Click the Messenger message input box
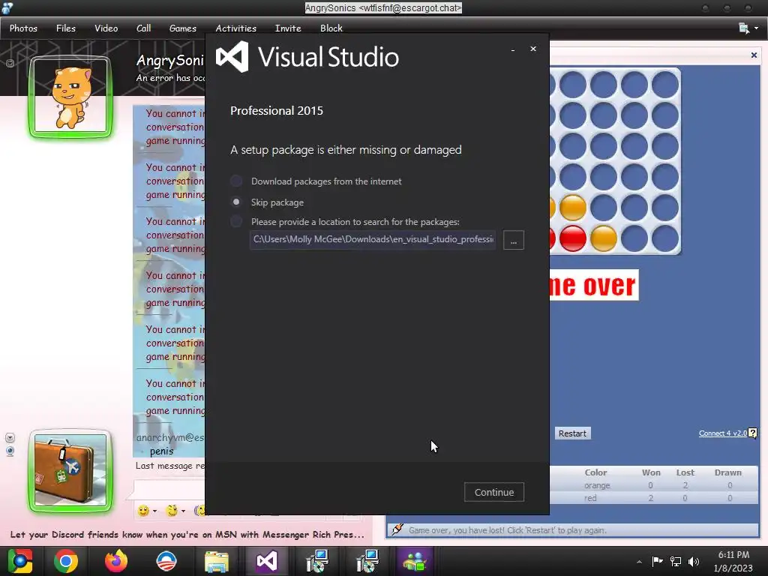Image resolution: width=768 pixels, height=576 pixels. point(169,489)
